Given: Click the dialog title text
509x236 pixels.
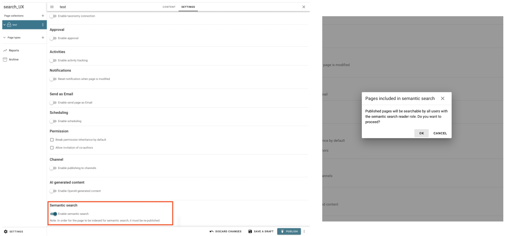Looking at the screenshot, I should coord(400,98).
